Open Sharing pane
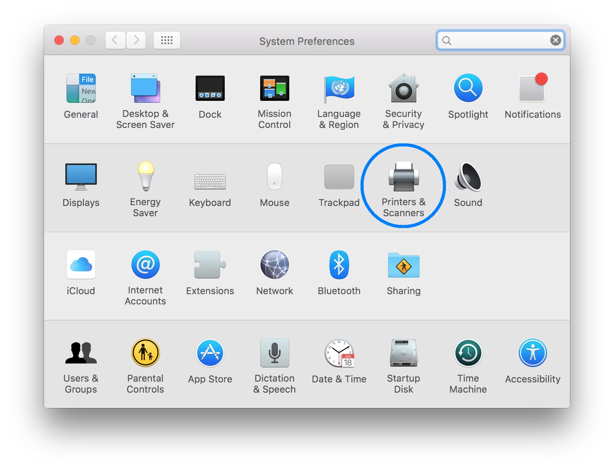Viewport: 614px width, 471px height. click(x=403, y=274)
